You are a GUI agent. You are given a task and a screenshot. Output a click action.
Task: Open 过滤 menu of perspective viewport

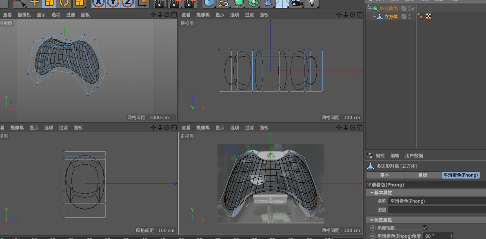pyautogui.click(x=70, y=15)
